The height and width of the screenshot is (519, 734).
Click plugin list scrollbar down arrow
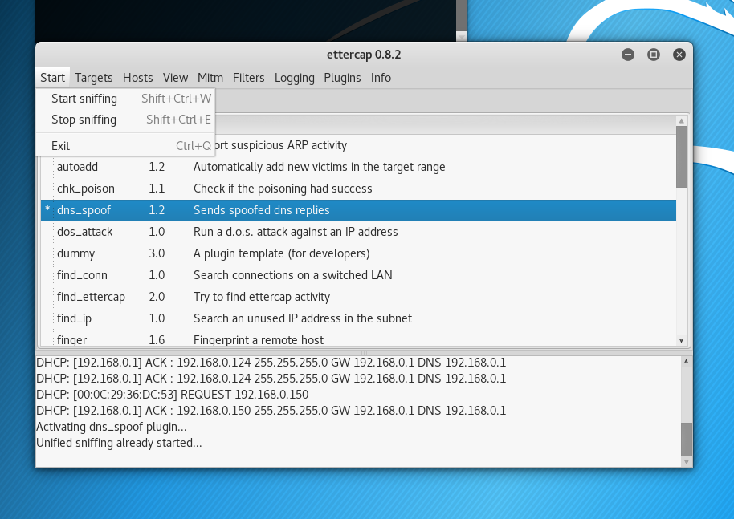(682, 340)
